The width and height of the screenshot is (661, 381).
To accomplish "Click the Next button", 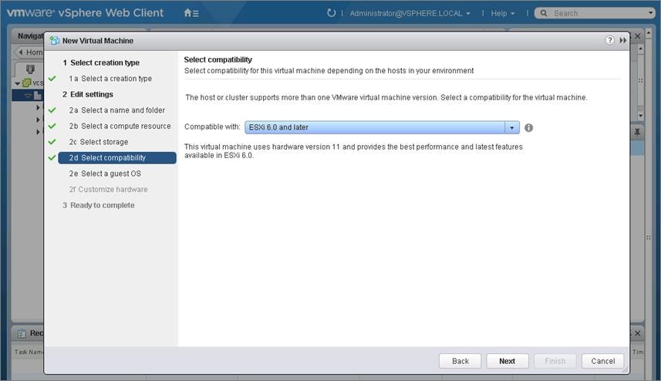I will click(508, 361).
